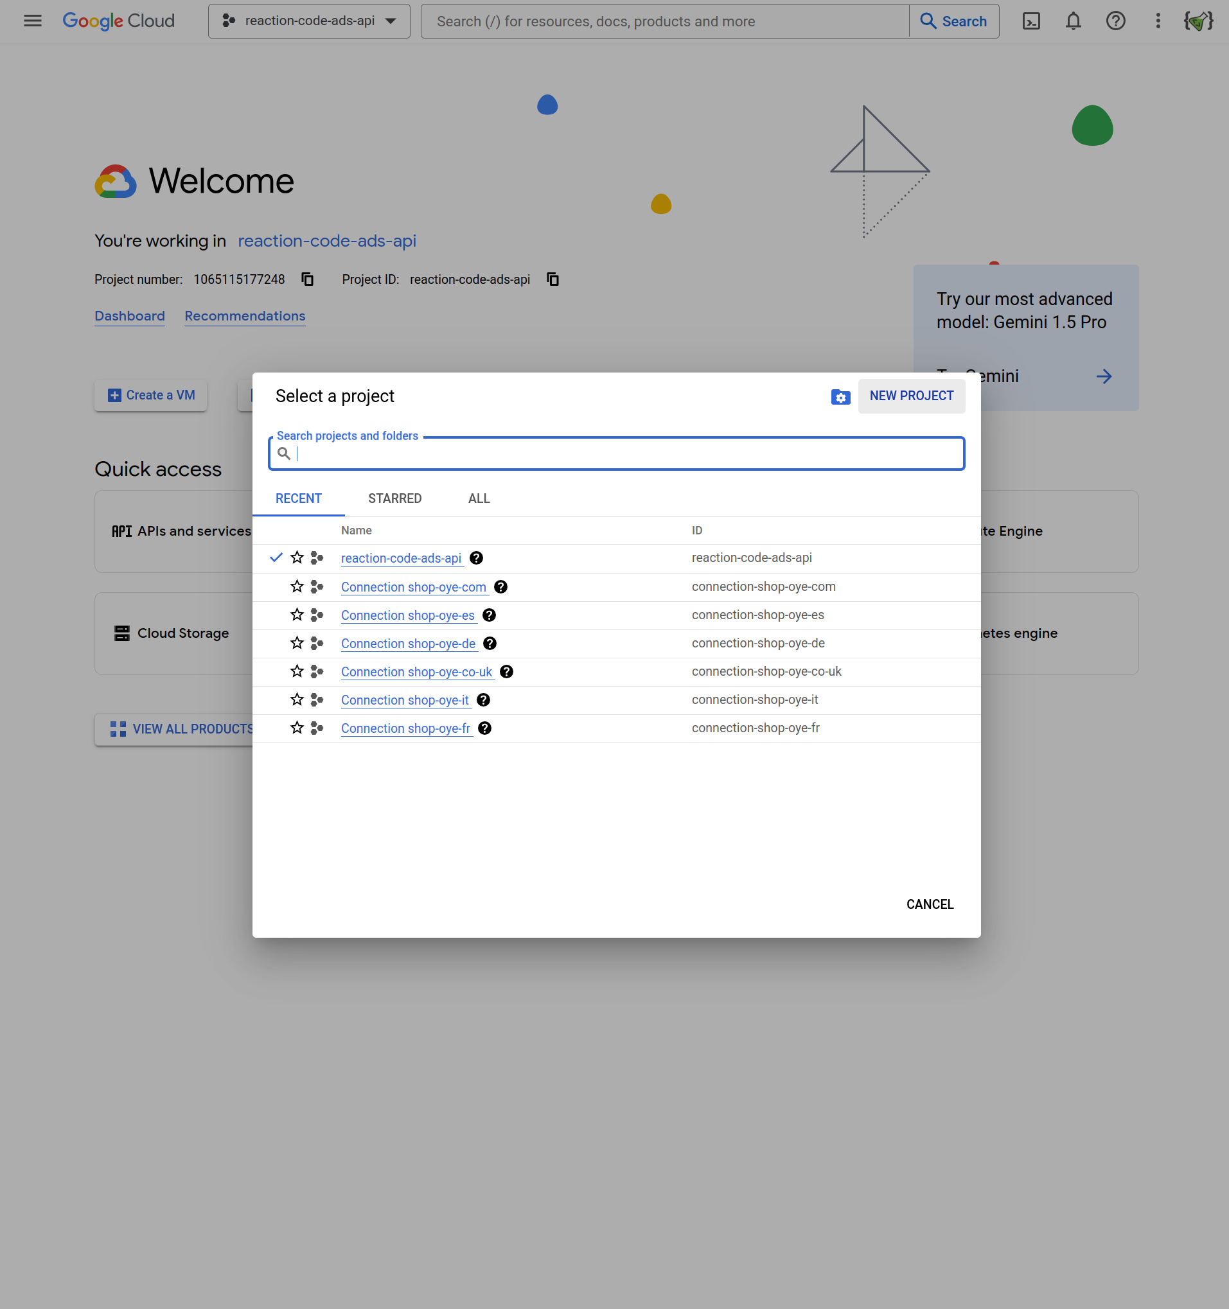Click help icon beside Connection shop-oye-com
The width and height of the screenshot is (1229, 1309).
point(500,586)
